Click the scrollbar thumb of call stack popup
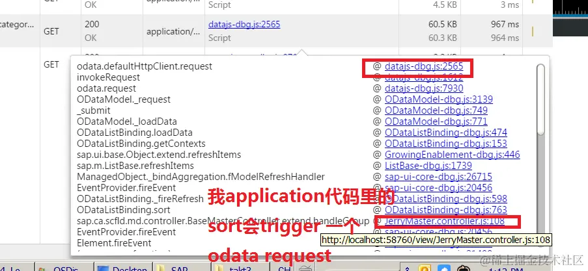Screen dimensions: 588x271 point(540,99)
